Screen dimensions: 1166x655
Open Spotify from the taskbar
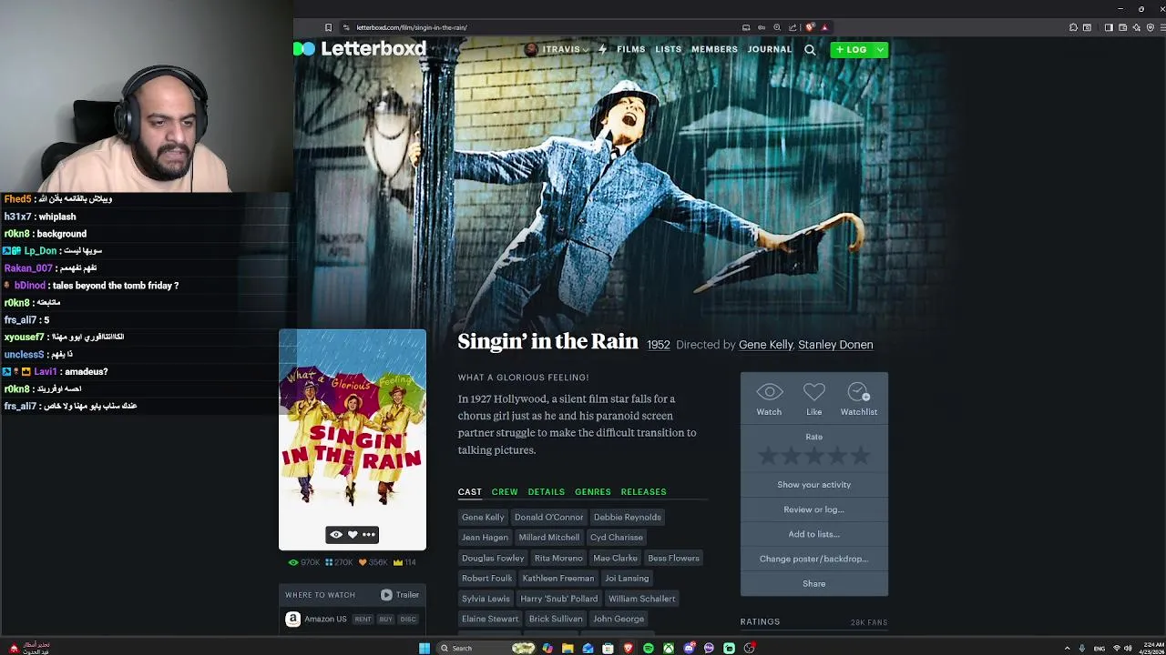649,648
